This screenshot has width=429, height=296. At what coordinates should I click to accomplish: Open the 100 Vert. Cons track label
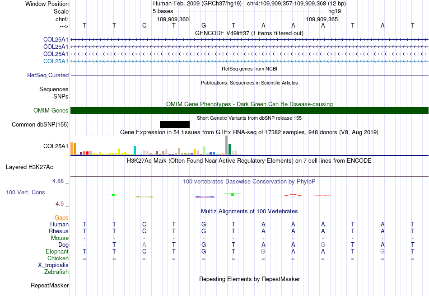(25, 192)
